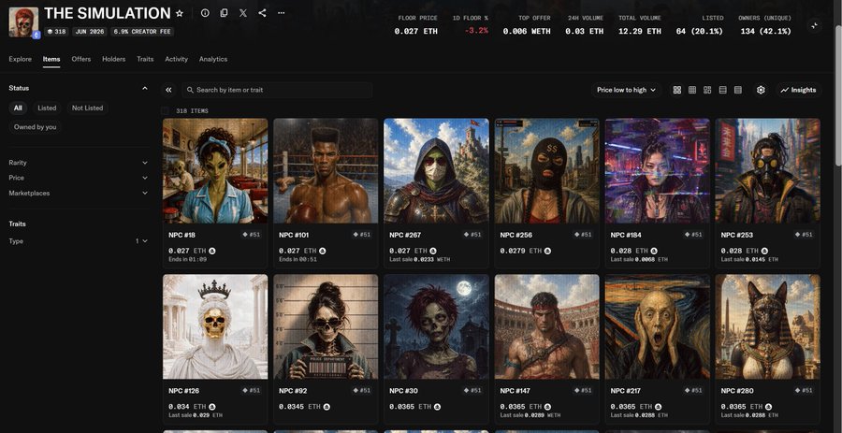
Task: Click NPC #126 price 0.034 ETH
Action: pyautogui.click(x=187, y=407)
